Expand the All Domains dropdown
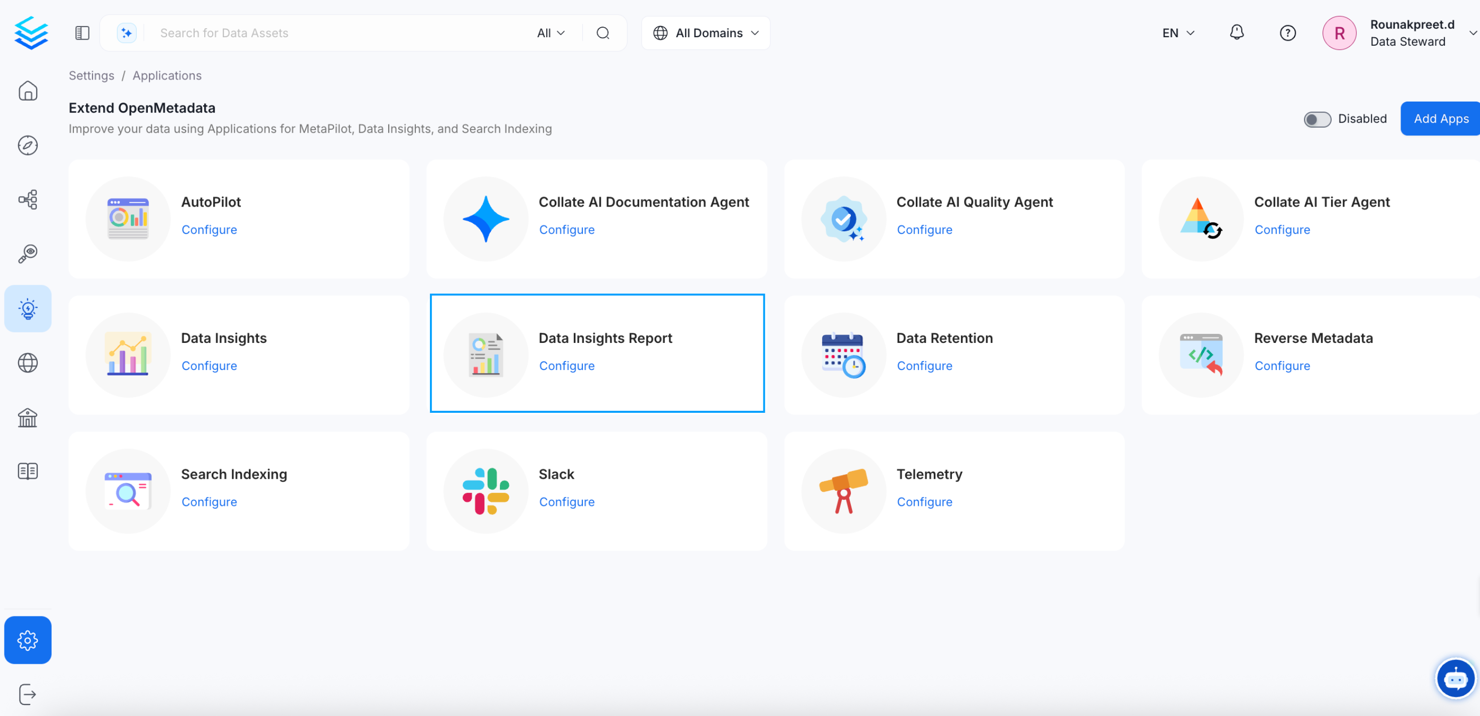The width and height of the screenshot is (1480, 716). coord(706,33)
